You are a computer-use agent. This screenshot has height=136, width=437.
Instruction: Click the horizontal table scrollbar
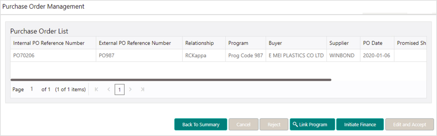[171, 80]
